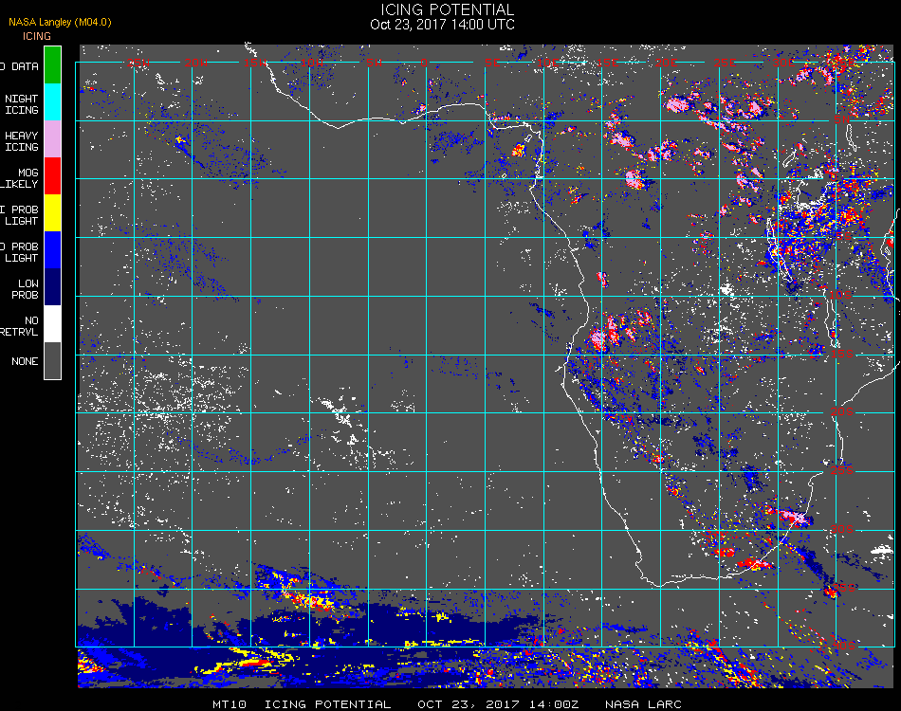Click the 'NASA Langley (M04.0)' label
This screenshot has height=711, width=901.
(x=60, y=23)
